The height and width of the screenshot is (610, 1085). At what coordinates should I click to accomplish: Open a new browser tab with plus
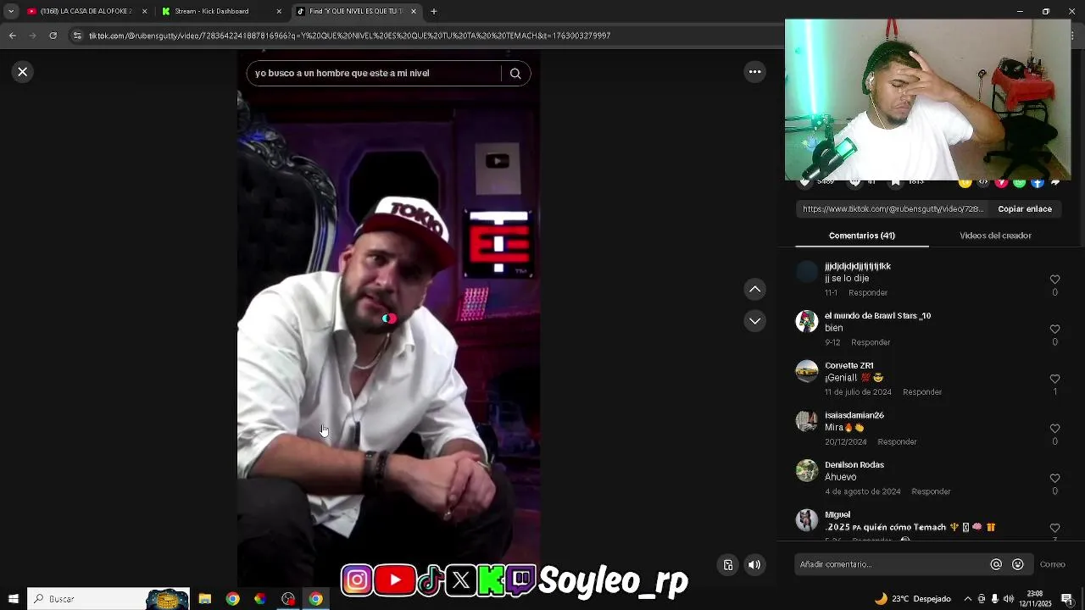click(434, 11)
